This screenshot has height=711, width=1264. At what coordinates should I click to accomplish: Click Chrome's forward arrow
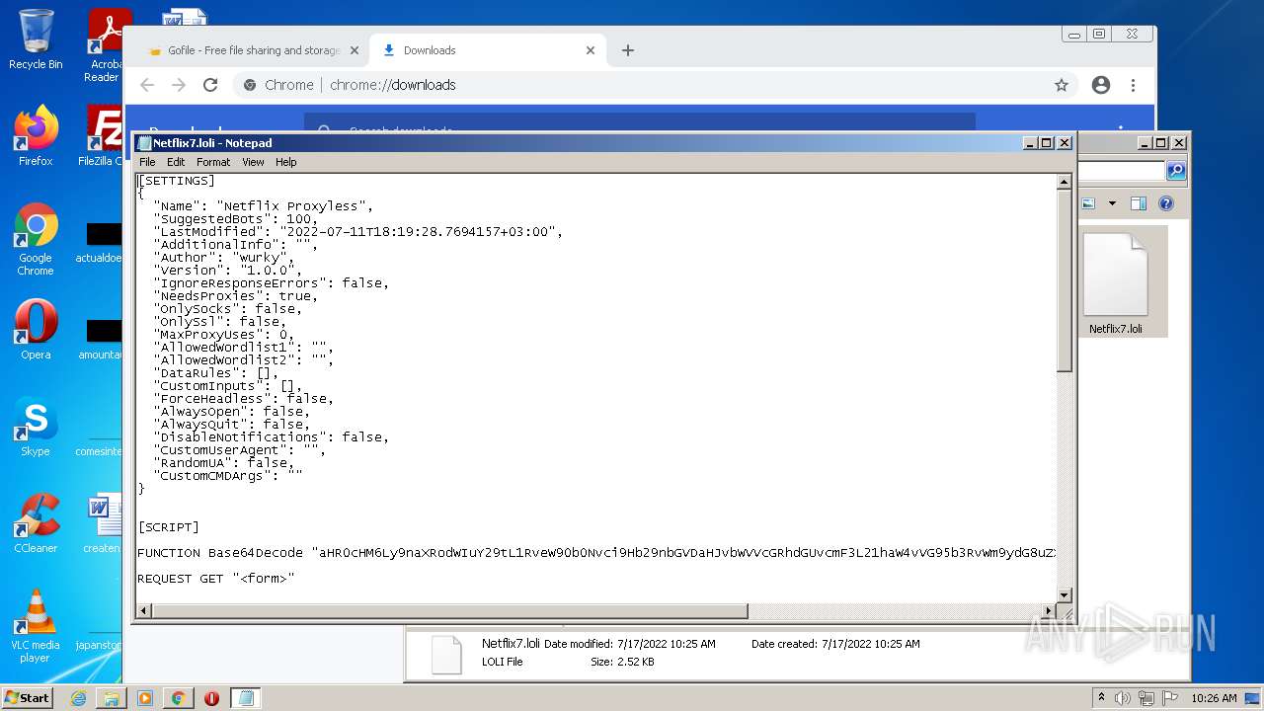tap(179, 85)
